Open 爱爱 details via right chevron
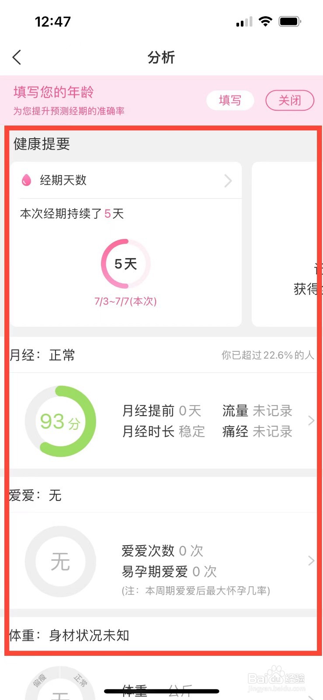 (x=311, y=561)
